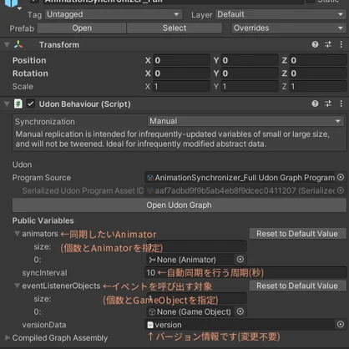
Task: Click the prefab Select button
Action: click(x=174, y=28)
